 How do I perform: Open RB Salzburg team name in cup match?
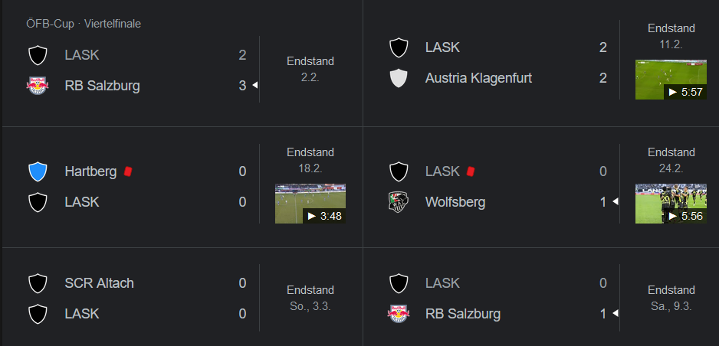tap(102, 86)
